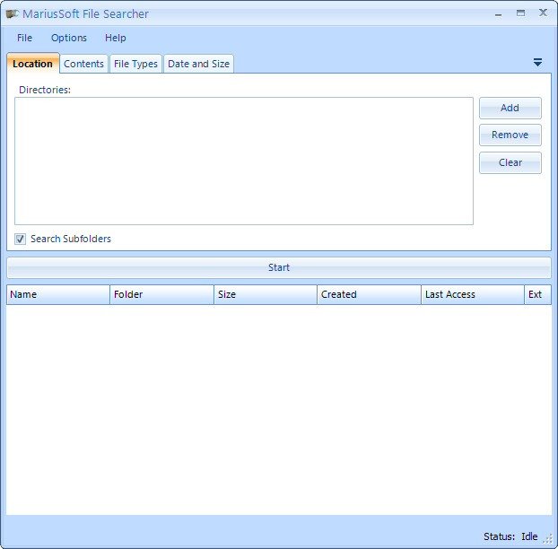The image size is (558, 549).
Task: Sort results by Folder column header
Action: (161, 294)
